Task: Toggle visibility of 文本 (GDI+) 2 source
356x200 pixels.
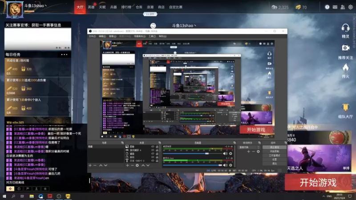Action: tap(153, 161)
